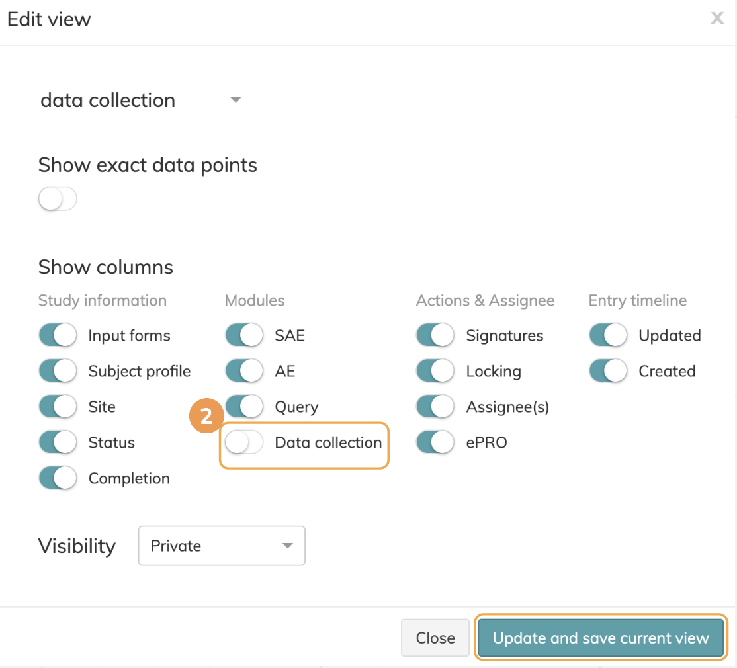Image resolution: width=737 pixels, height=668 pixels.
Task: Switch off the Updated timeline column
Action: (607, 336)
